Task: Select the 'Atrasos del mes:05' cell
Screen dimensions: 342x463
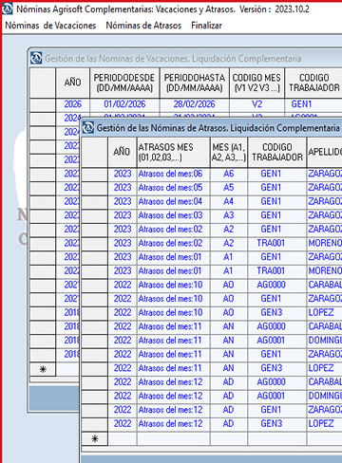Action: 173,188
